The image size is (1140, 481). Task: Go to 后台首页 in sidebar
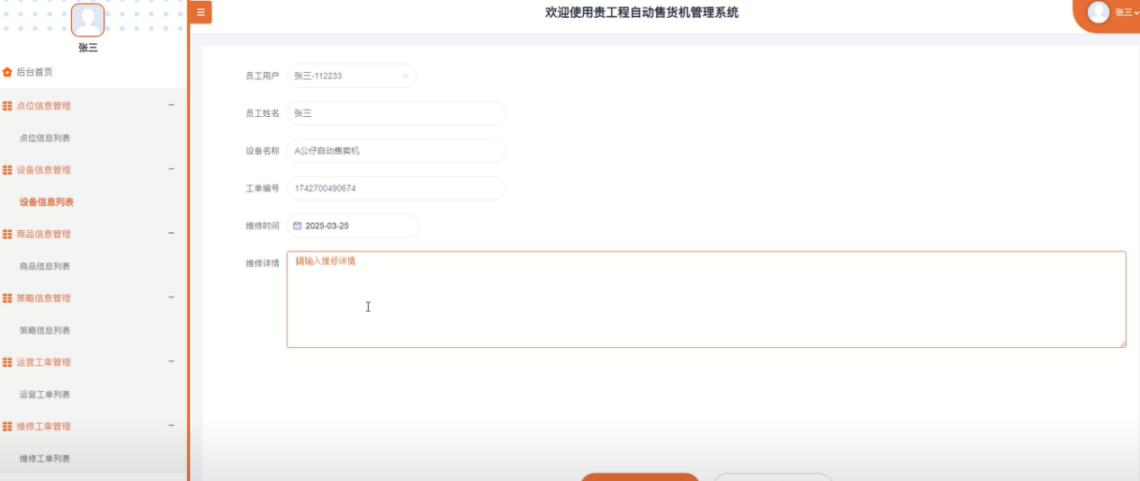34,72
